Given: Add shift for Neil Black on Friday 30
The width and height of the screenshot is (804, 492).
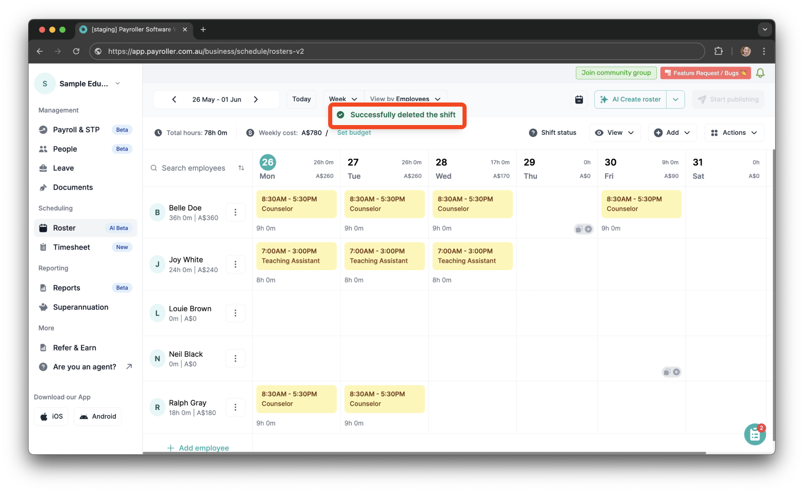Looking at the screenshot, I should click(676, 372).
